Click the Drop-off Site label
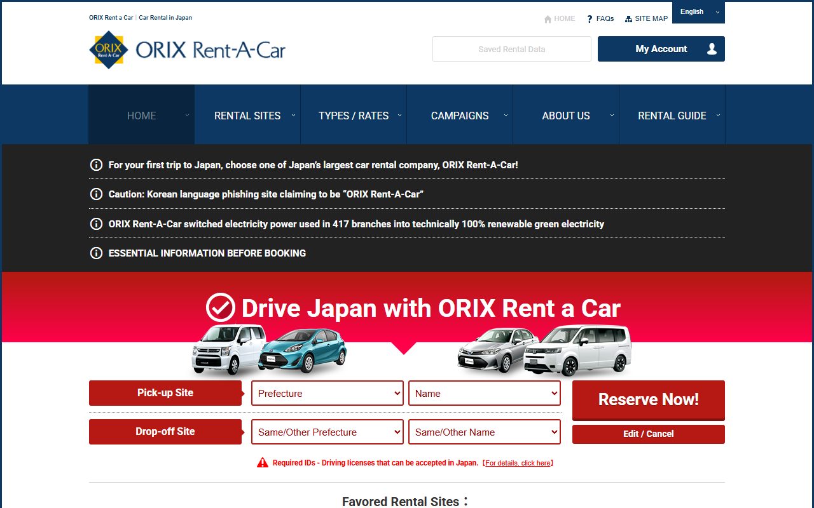This screenshot has height=508, width=814. click(165, 432)
